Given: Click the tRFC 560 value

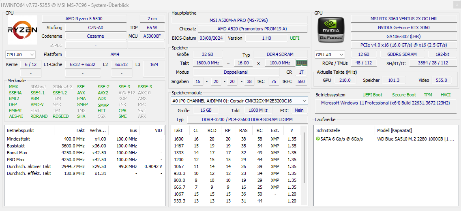Looking at the screenshot, I should (x=301, y=81).
